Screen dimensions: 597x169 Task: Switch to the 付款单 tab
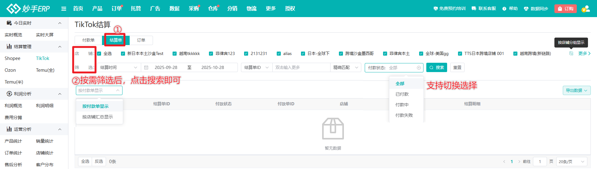tap(88, 40)
